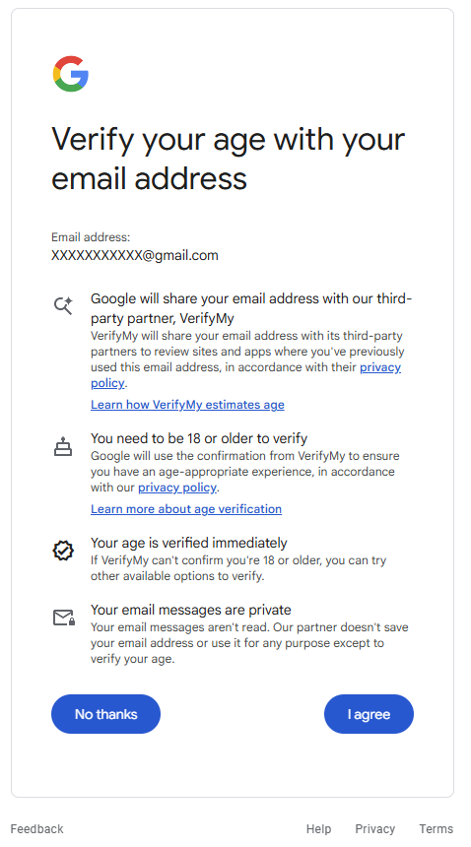Click the magnifier sparkle icon beside VerifyMy sharing notice
The image size is (471, 847).
coord(63,305)
